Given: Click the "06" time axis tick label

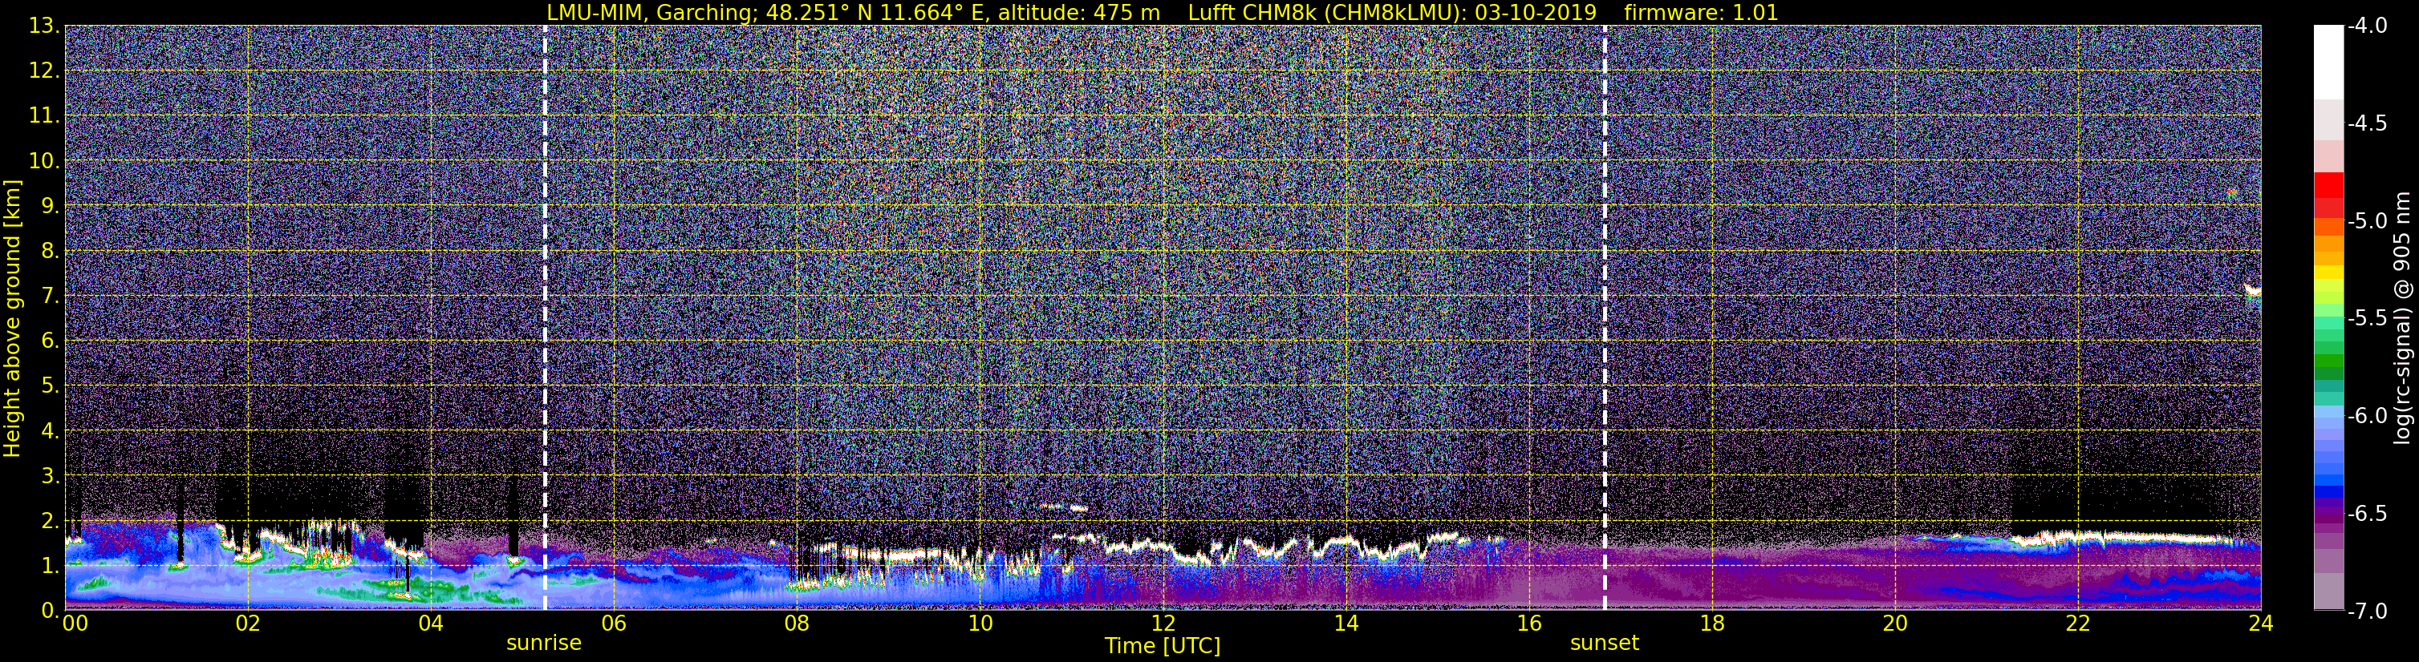Looking at the screenshot, I should point(613,624).
